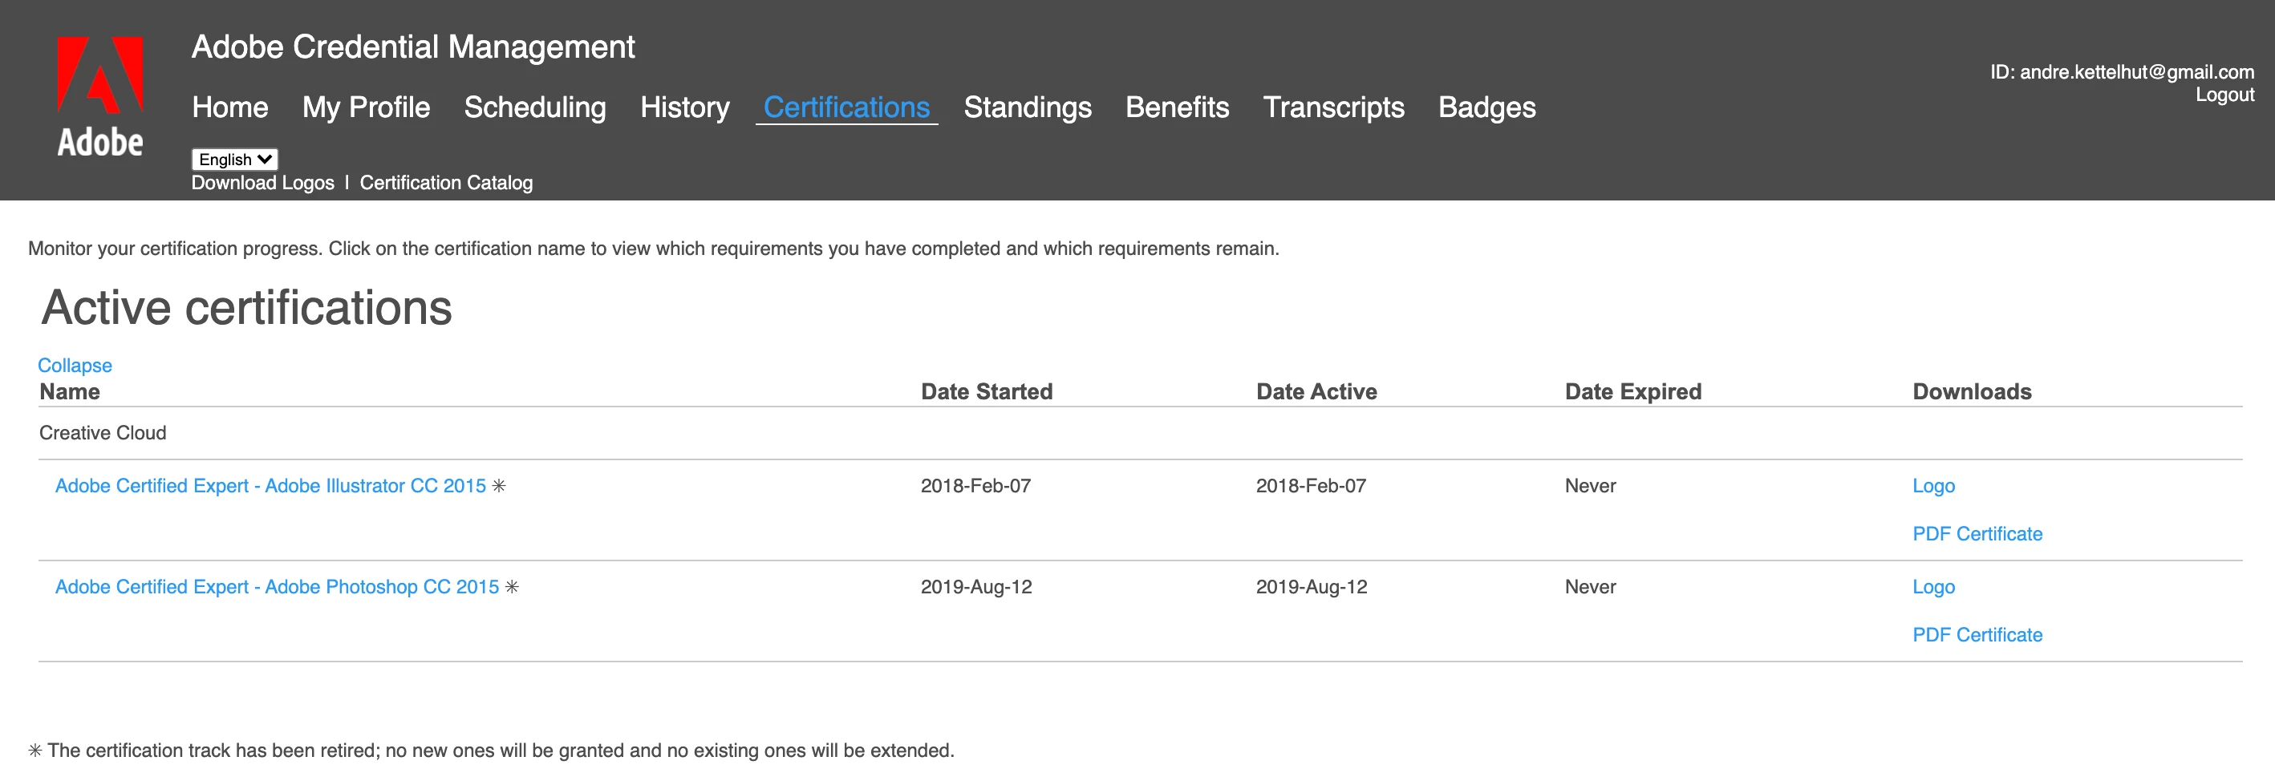Image resolution: width=2275 pixels, height=781 pixels.
Task: Click the Adobe logo icon
Action: (x=99, y=96)
